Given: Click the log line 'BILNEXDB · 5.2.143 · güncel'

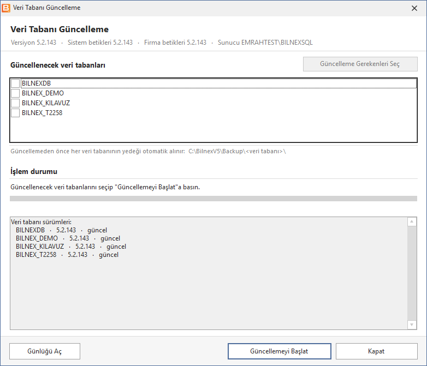Looking at the screenshot, I should (x=61, y=230).
